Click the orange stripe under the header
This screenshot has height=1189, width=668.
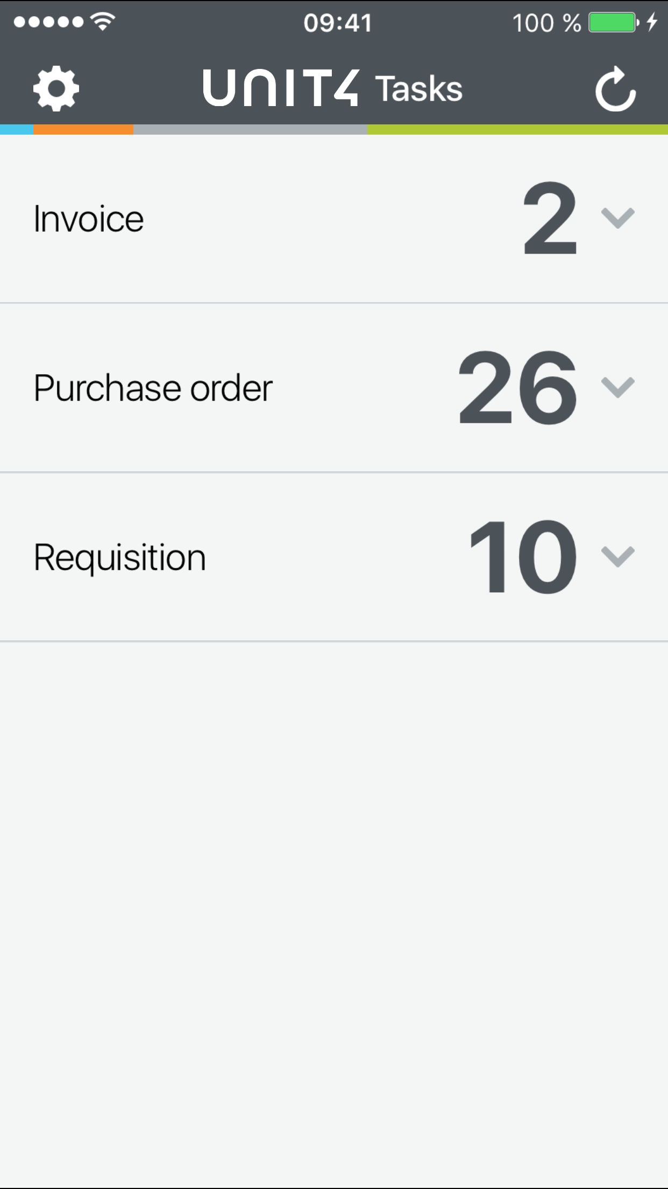pos(83,129)
